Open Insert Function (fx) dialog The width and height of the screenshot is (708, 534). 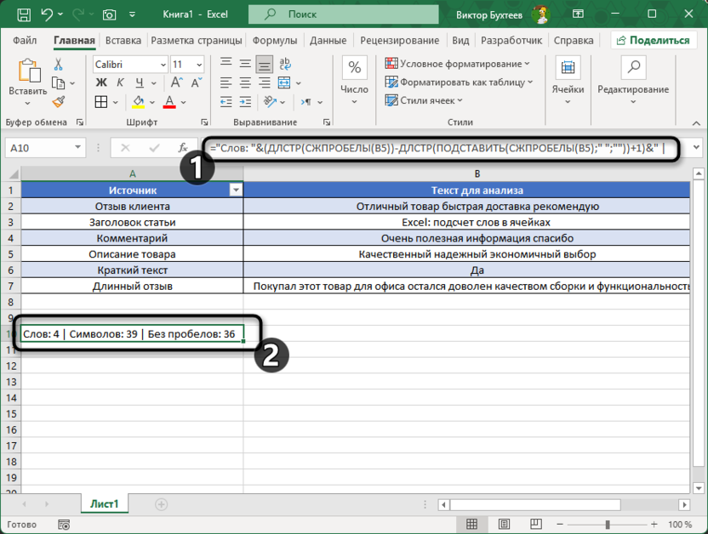[182, 147]
